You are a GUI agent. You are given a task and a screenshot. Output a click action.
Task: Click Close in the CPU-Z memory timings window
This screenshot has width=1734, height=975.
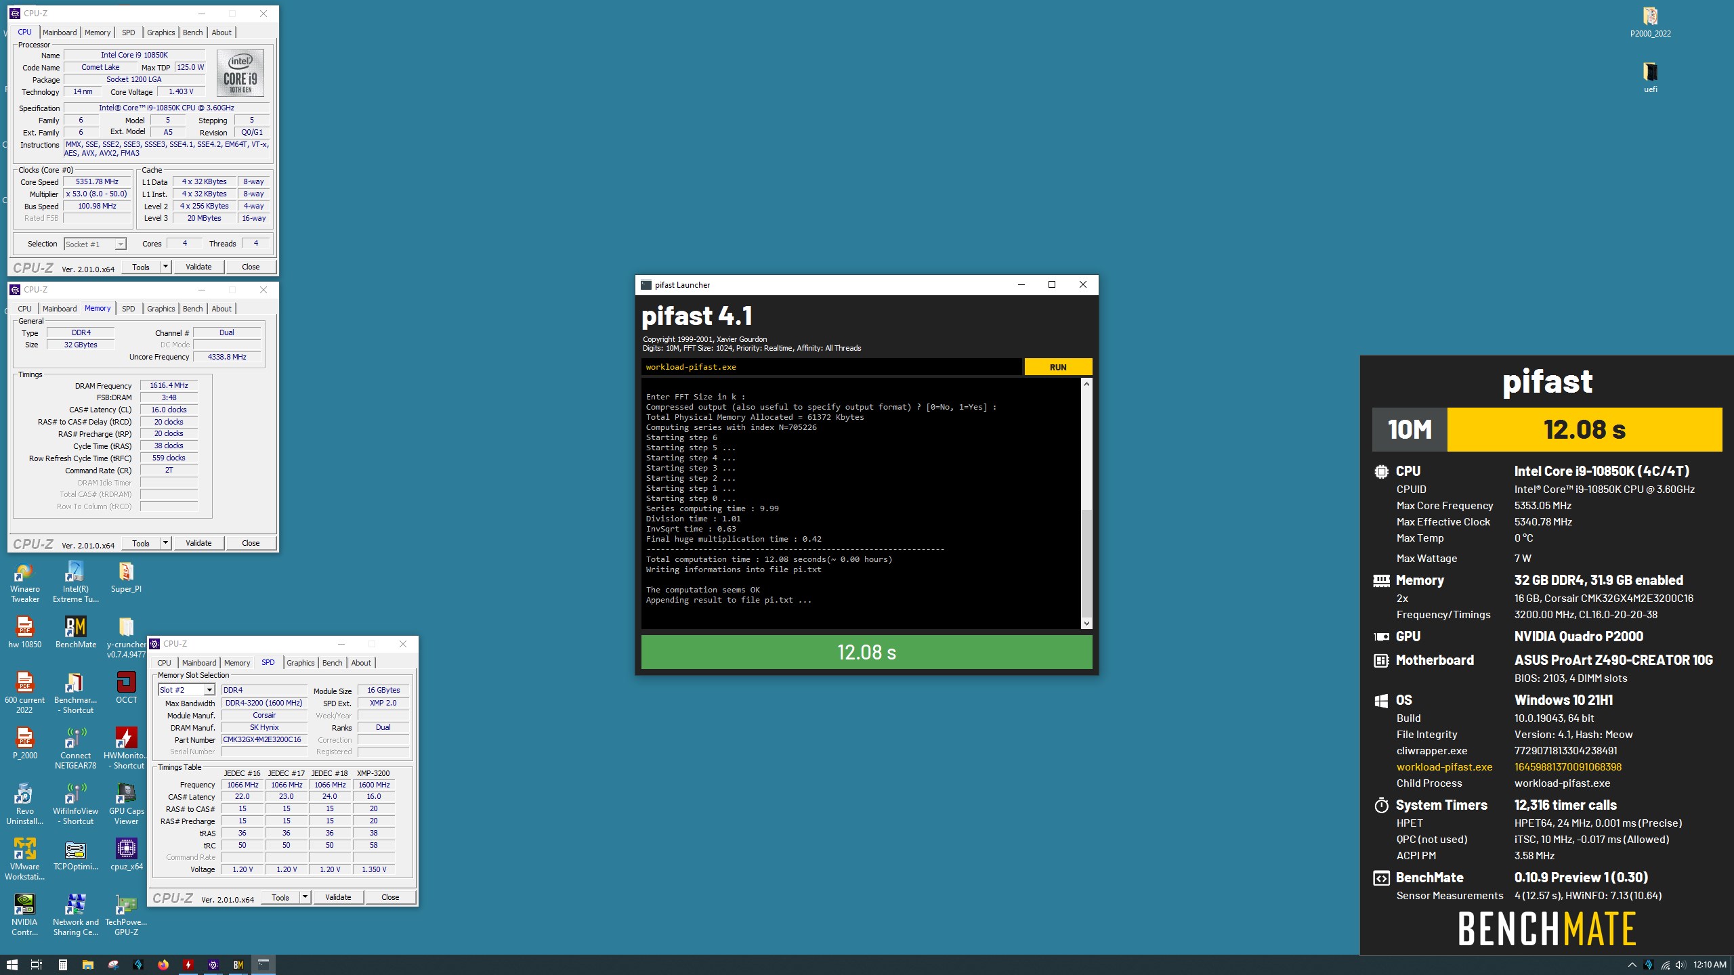coord(251,543)
